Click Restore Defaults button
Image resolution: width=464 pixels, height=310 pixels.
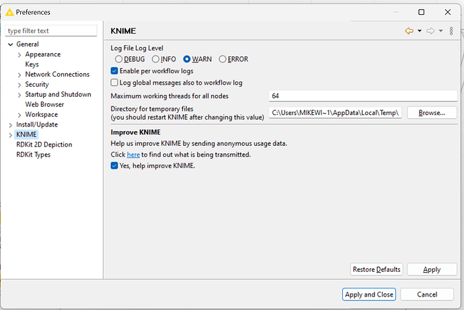coord(377,270)
